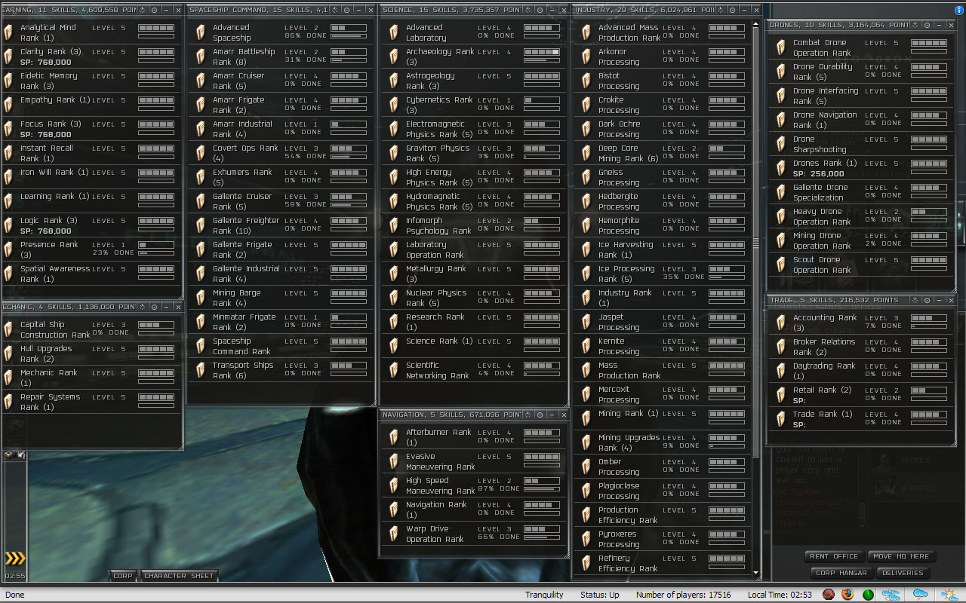Toggle round pin icon in Mechanic window header

[x=154, y=307]
